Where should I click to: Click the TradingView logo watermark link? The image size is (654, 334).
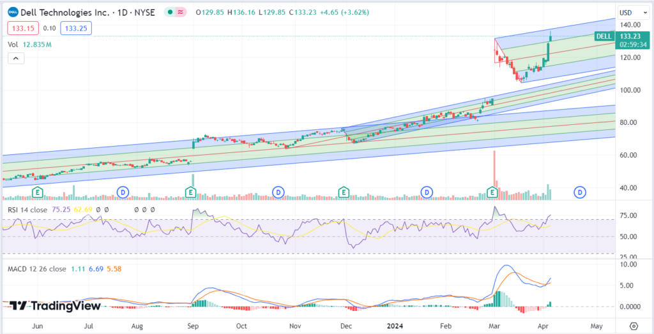[x=55, y=306]
